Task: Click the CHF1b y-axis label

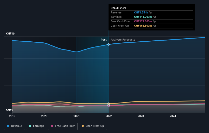Action: pyautogui.click(x=10, y=34)
